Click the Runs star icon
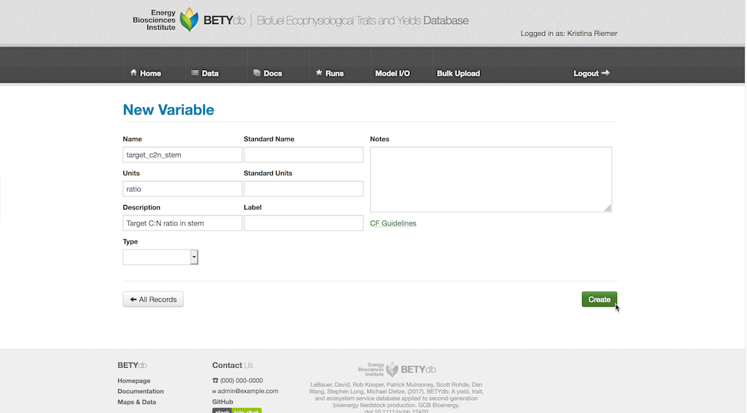747x413 pixels. [x=319, y=73]
